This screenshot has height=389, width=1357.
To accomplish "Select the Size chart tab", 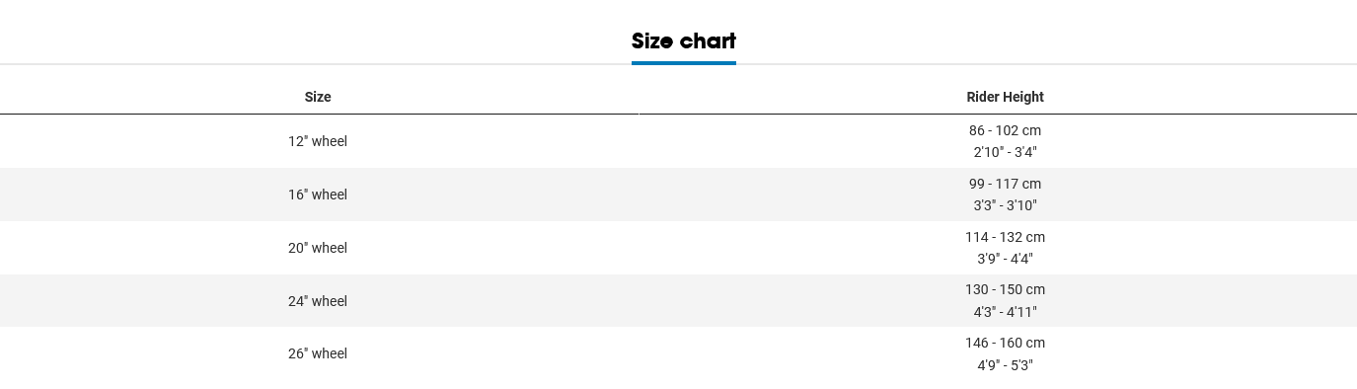I will pyautogui.click(x=684, y=41).
